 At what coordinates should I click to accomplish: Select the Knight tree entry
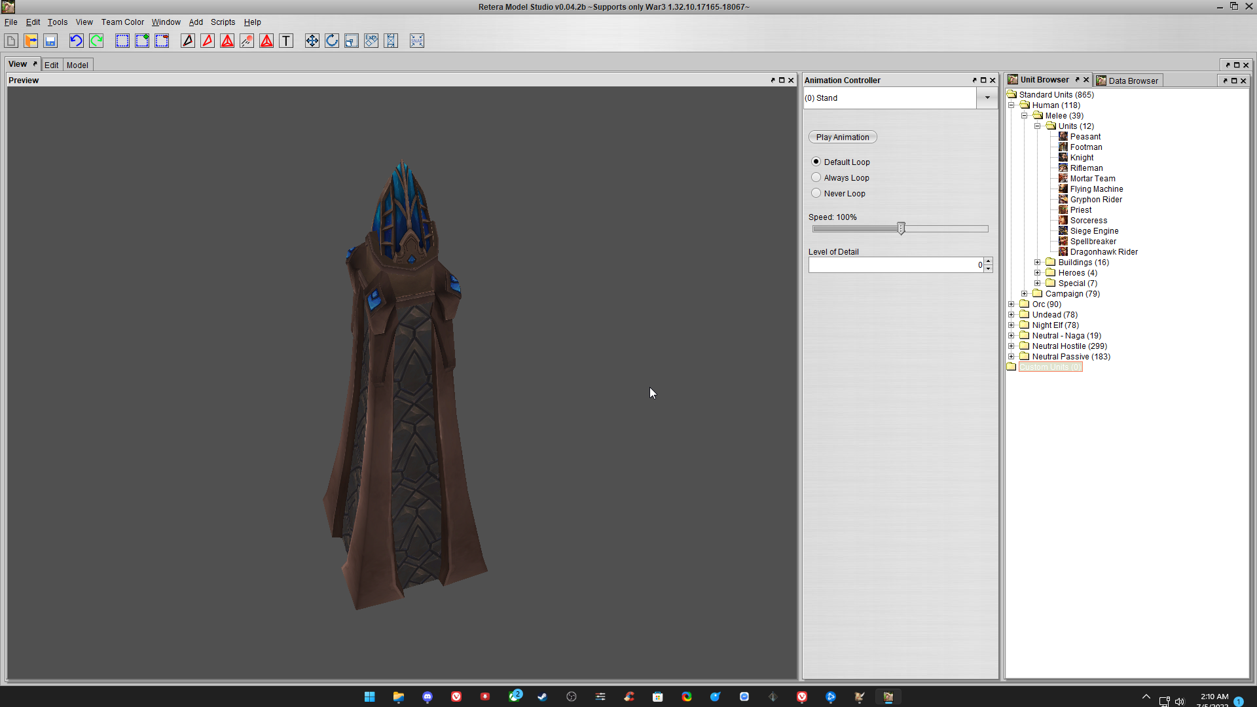point(1082,157)
